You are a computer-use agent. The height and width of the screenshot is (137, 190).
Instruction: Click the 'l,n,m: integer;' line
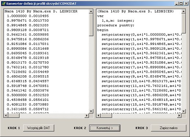click(118, 21)
